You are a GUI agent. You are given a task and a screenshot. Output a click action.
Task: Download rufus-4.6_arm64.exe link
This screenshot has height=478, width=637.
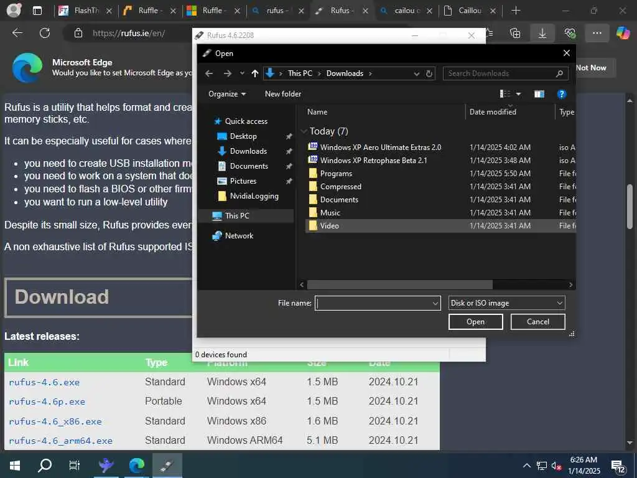[x=60, y=441]
